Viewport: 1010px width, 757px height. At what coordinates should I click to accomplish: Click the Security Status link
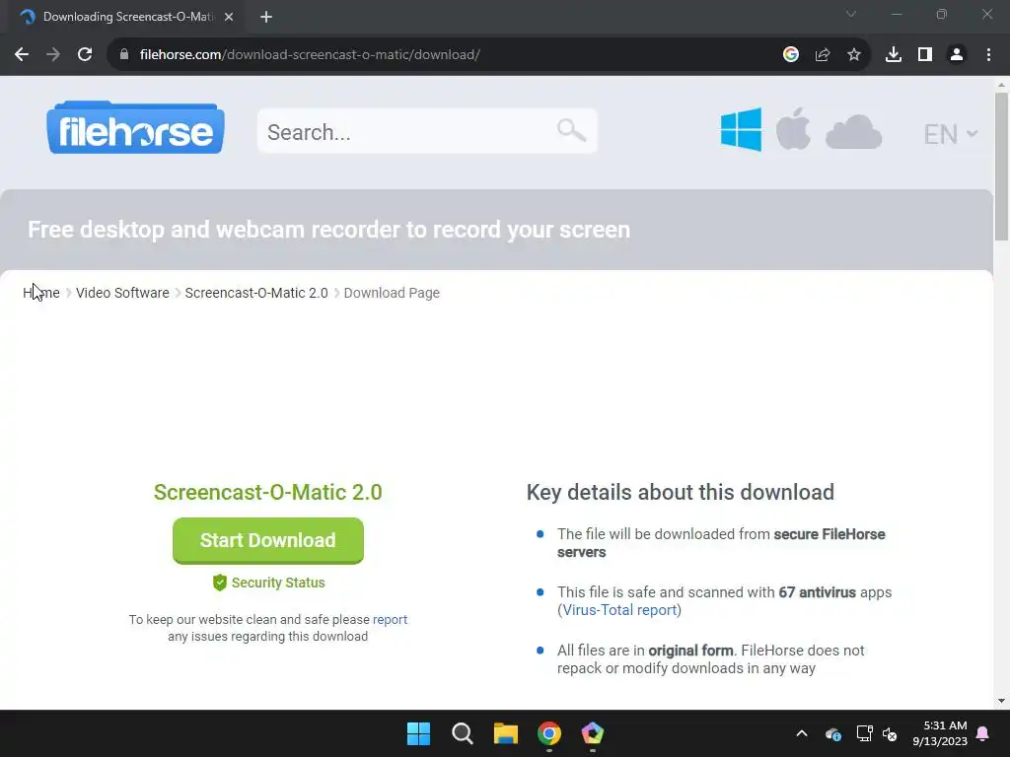point(278,583)
